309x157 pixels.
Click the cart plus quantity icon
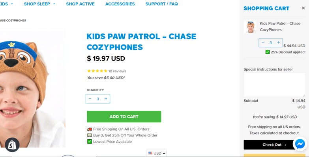click(x=279, y=42)
